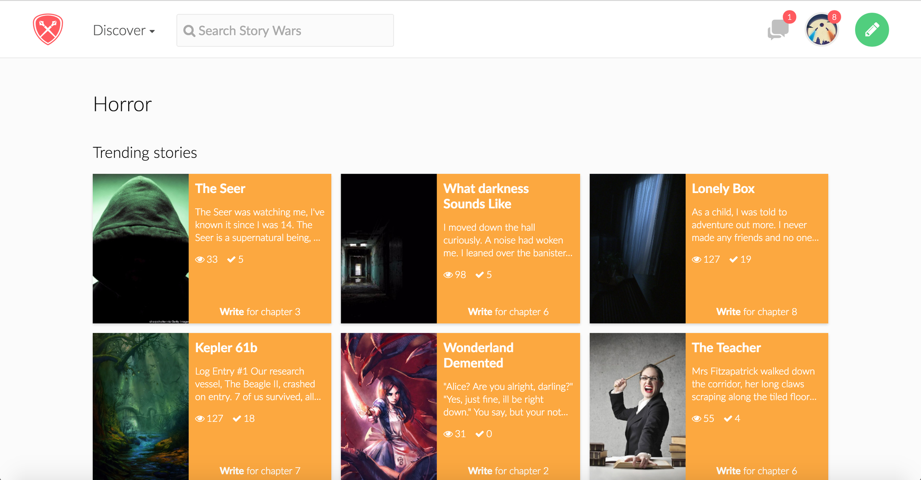Click Write for chapter 8 on Lonely Box

coord(757,312)
